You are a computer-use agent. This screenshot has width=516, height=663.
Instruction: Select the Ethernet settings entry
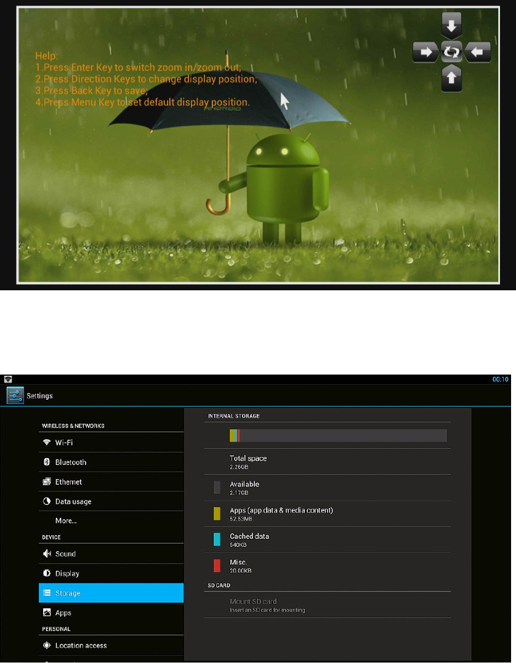(x=111, y=481)
